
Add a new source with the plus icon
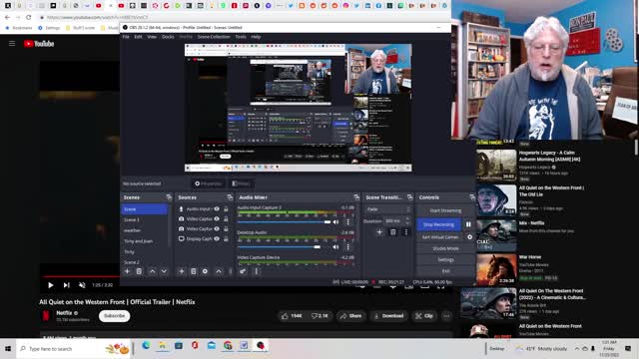182,271
